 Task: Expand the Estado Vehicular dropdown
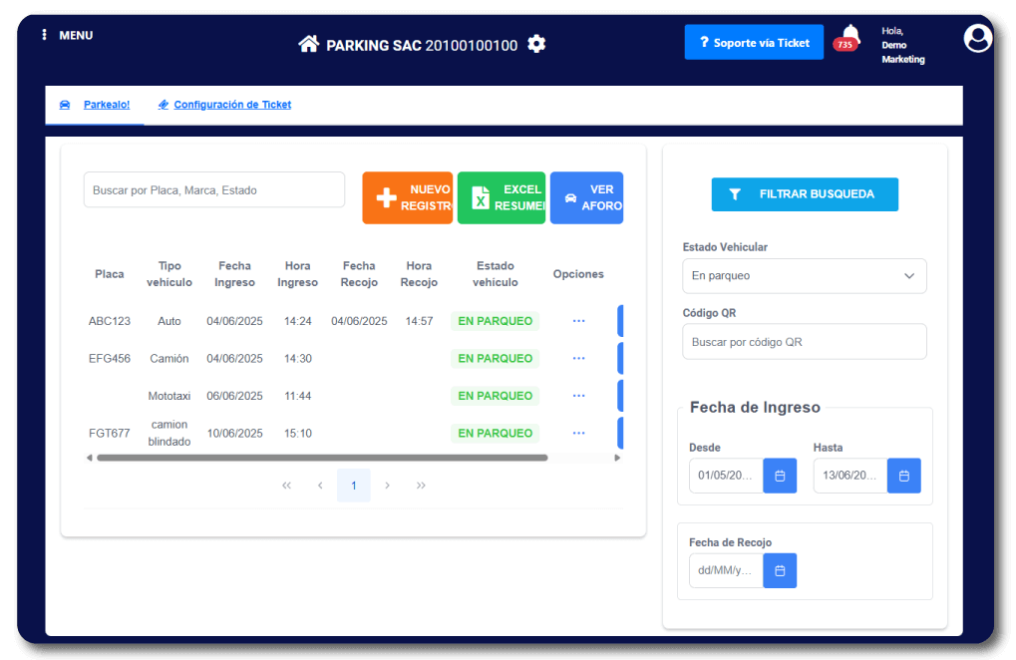point(804,276)
